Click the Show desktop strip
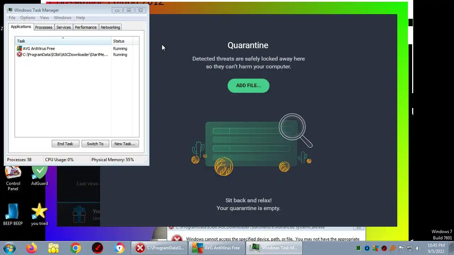The image size is (454, 255). [x=451, y=248]
